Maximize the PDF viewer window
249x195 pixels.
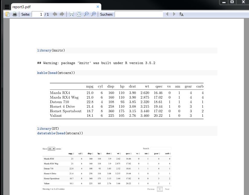[232, 2]
